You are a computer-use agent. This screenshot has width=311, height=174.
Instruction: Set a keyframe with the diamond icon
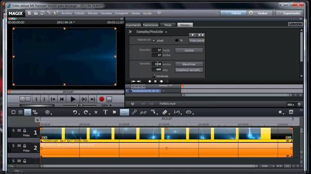point(150,81)
